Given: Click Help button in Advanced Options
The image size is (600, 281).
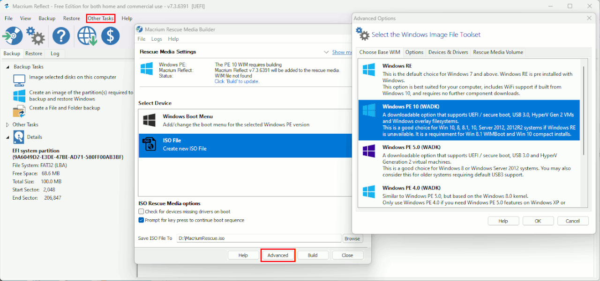Looking at the screenshot, I should point(503,221).
